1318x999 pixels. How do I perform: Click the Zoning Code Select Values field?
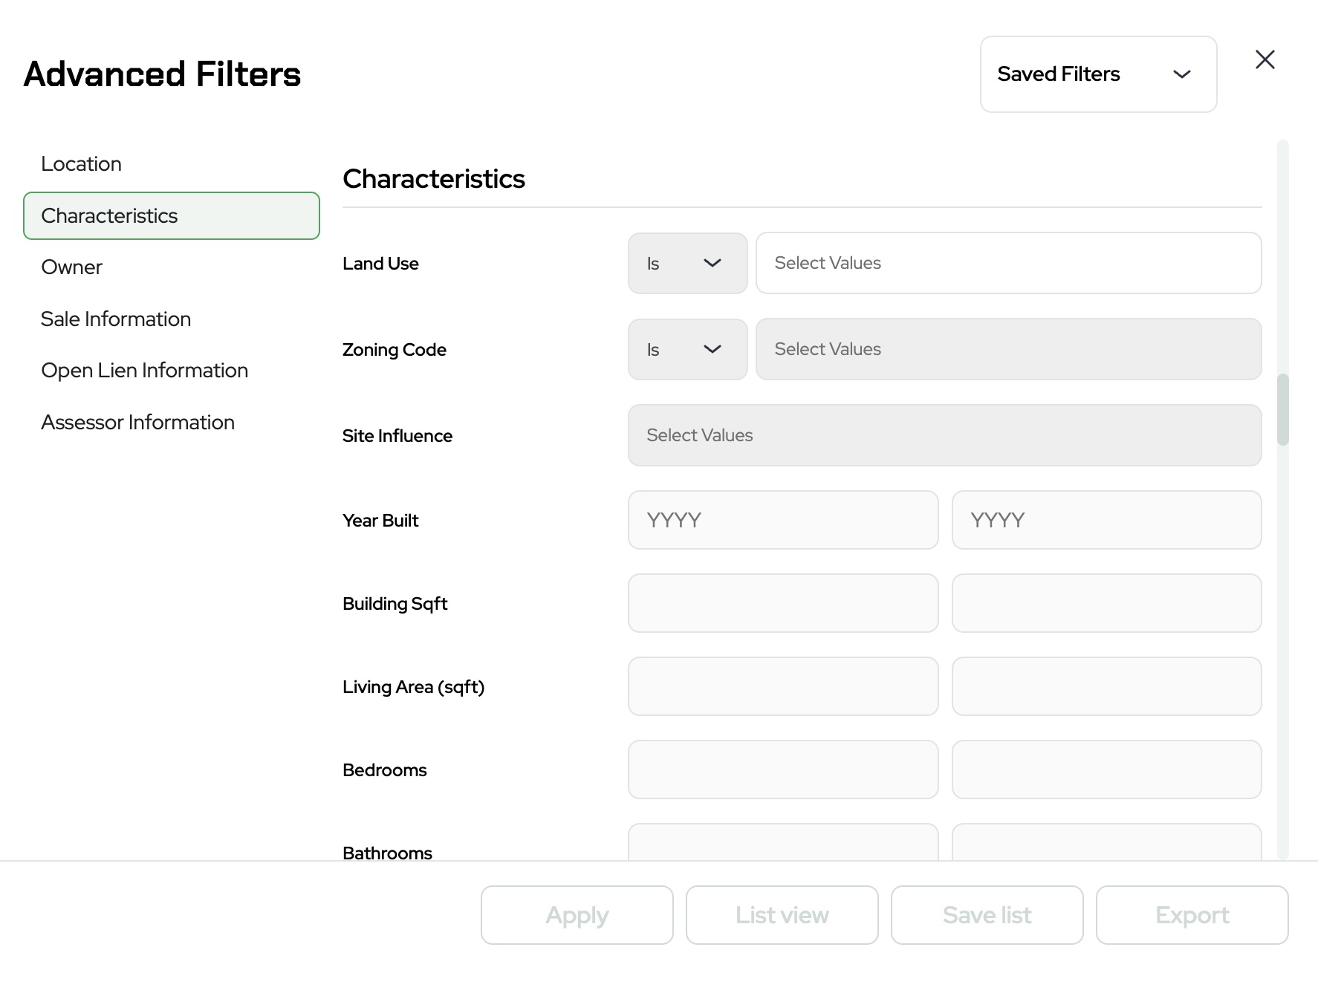pyautogui.click(x=1007, y=350)
